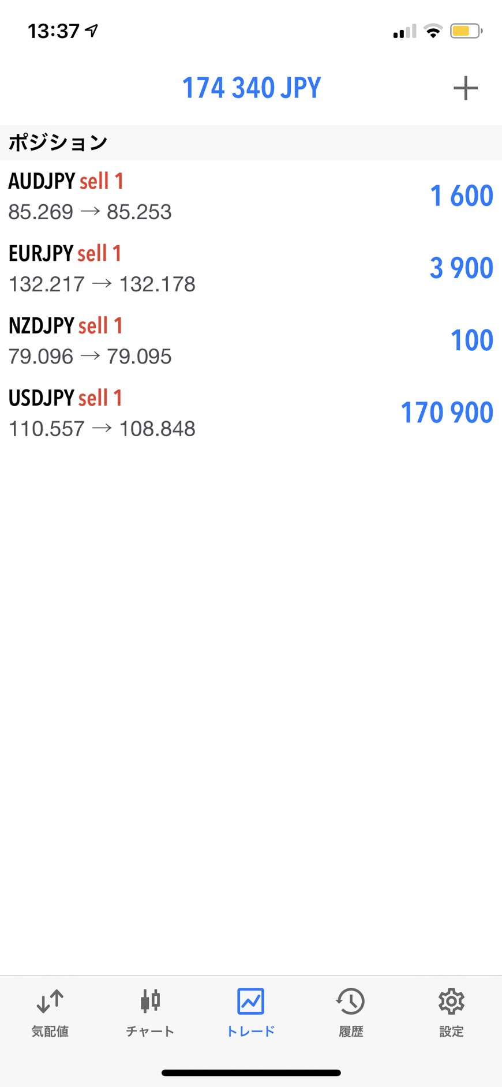This screenshot has width=502, height=1087.
Task: Tap the 13:37 clock in status bar
Action: pyautogui.click(x=54, y=31)
